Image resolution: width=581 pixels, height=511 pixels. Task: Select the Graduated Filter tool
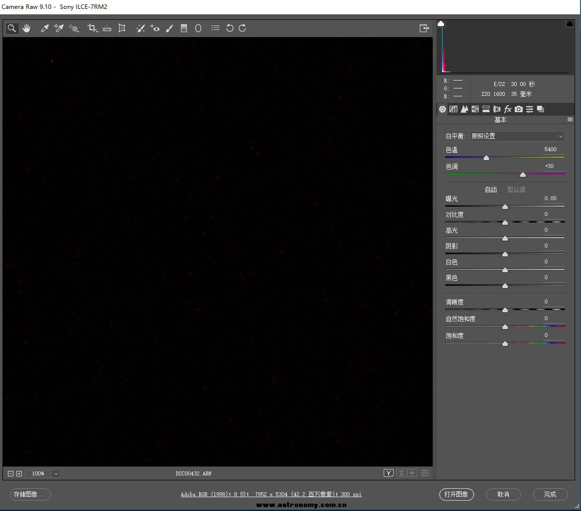click(x=184, y=28)
